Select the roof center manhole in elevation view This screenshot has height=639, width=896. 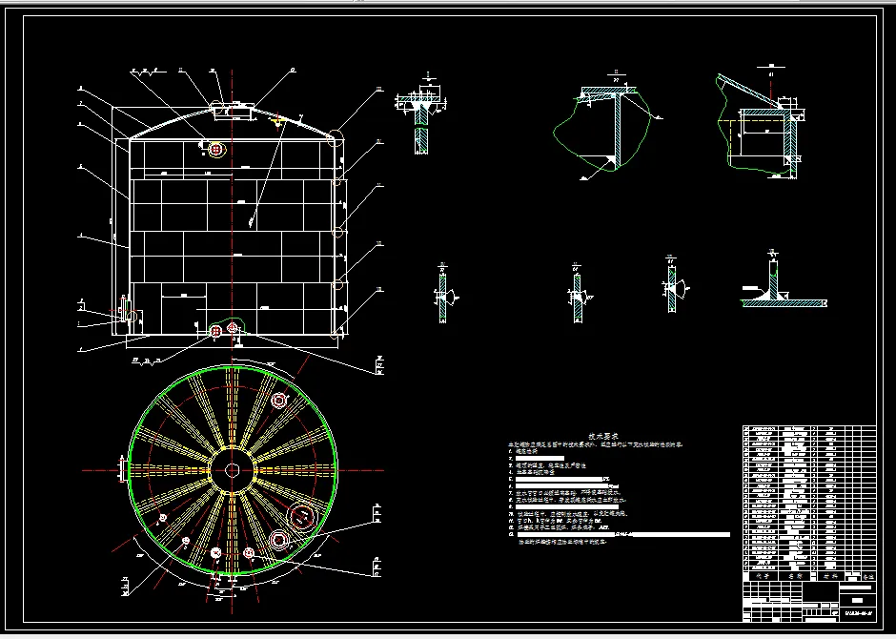[233, 111]
